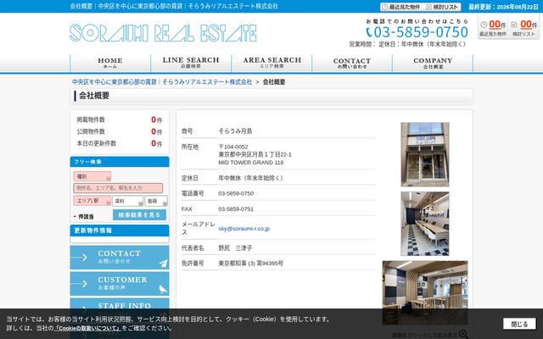The height and width of the screenshot is (339, 543).
Task: Click the 本日の更新件数 count row
Action: 120,143
